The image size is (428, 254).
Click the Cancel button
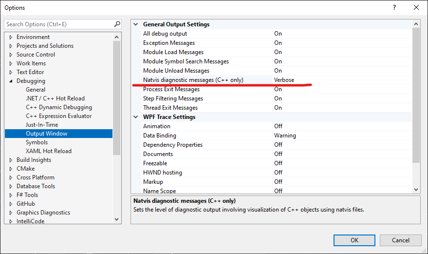(401, 240)
